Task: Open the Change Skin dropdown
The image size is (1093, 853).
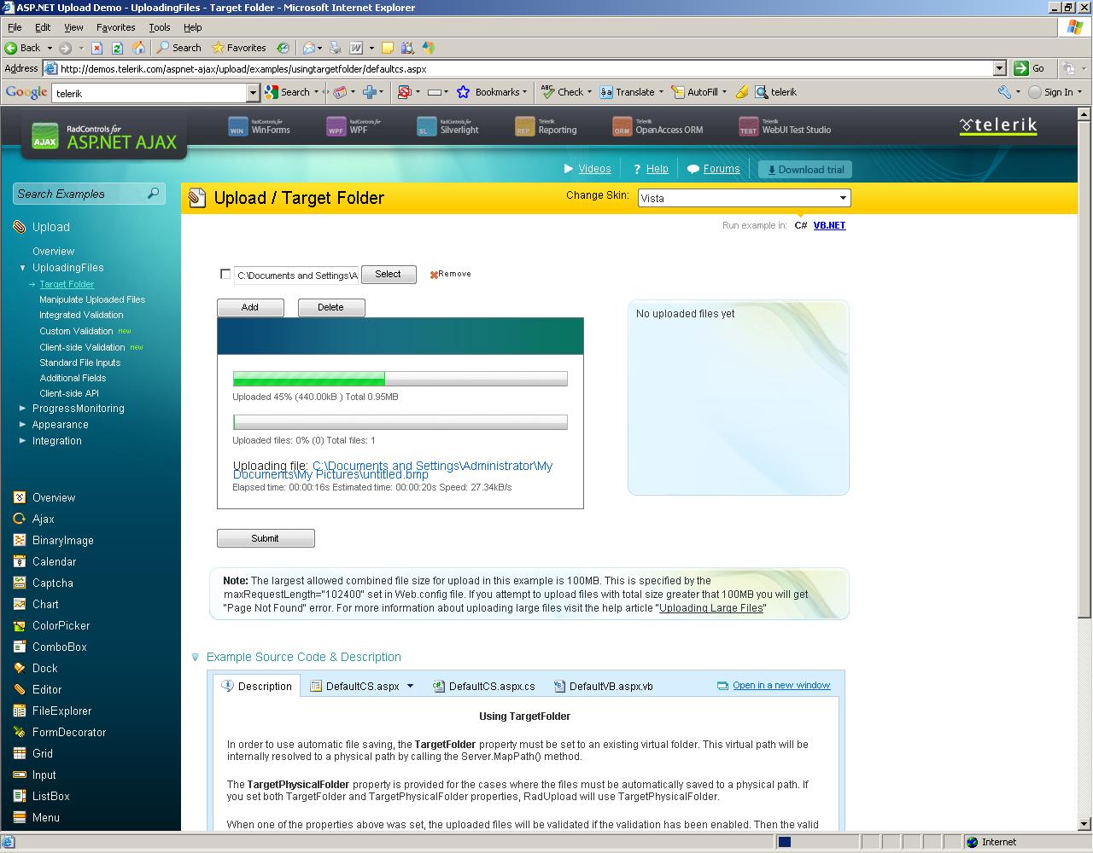Action: tap(745, 198)
